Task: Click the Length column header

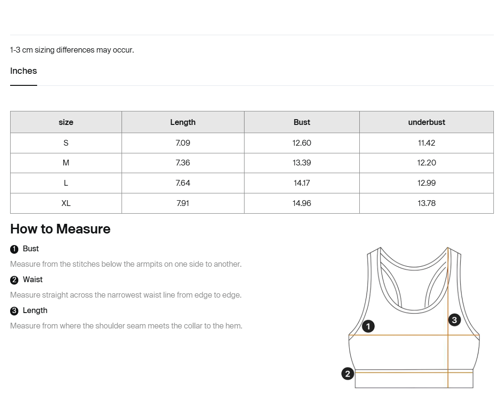Action: [x=183, y=122]
